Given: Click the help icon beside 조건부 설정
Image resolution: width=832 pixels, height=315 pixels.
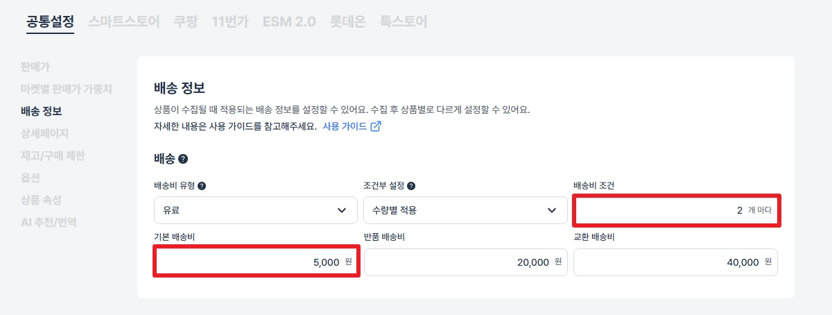Looking at the screenshot, I should click(x=411, y=186).
